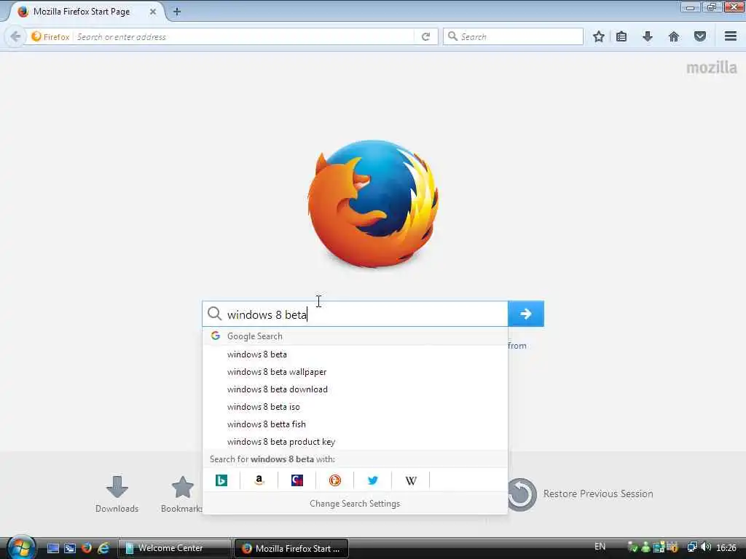Search with the DuckDuckGo engine icon
Image resolution: width=746 pixels, height=559 pixels.
point(335,480)
